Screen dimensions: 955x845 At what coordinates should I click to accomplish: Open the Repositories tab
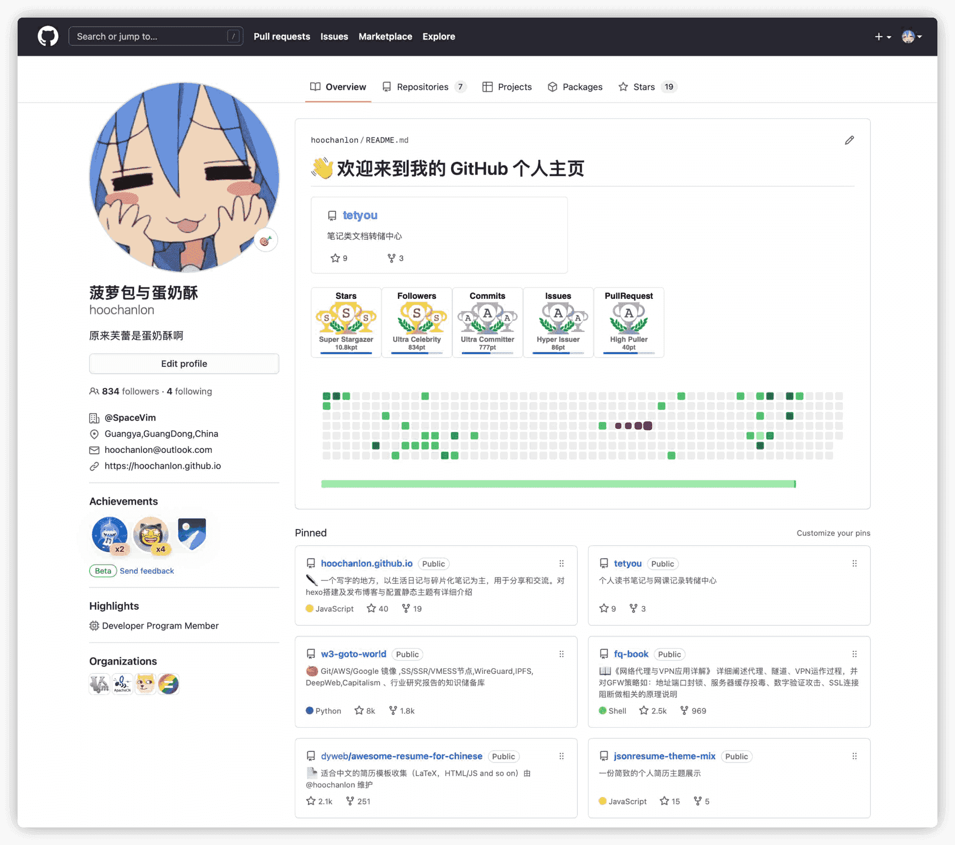[x=423, y=87]
